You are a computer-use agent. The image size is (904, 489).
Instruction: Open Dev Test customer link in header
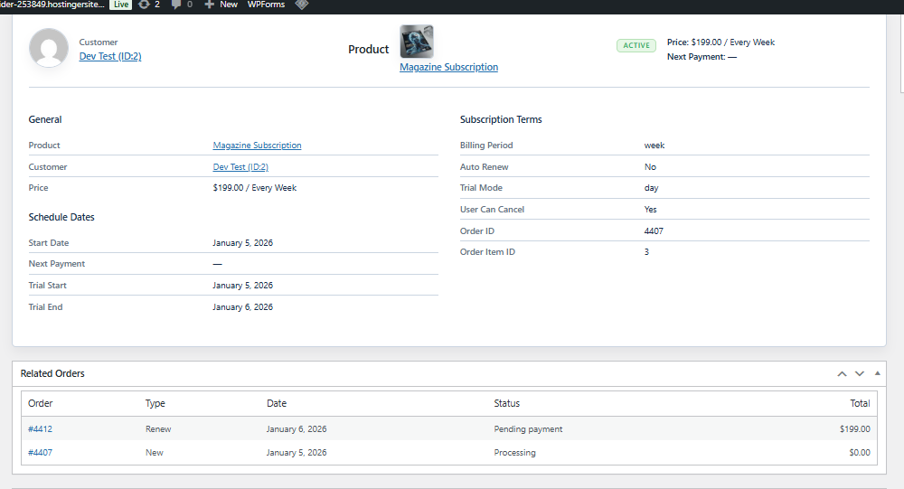click(x=110, y=56)
